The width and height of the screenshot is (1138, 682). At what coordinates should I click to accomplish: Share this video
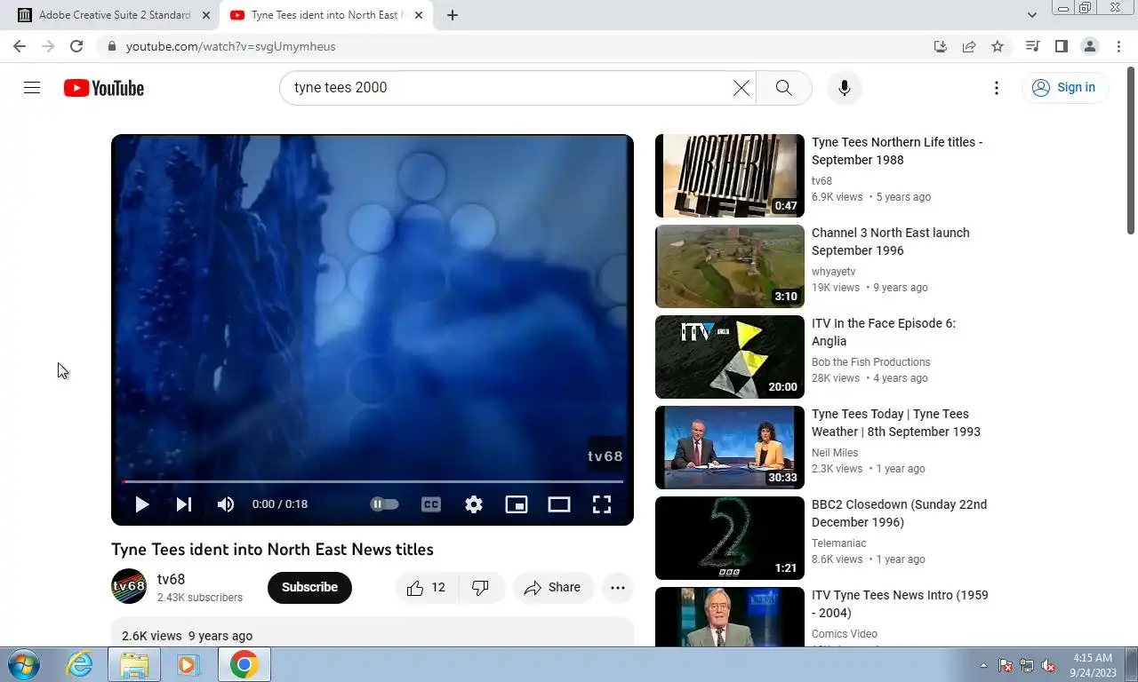[x=553, y=588]
